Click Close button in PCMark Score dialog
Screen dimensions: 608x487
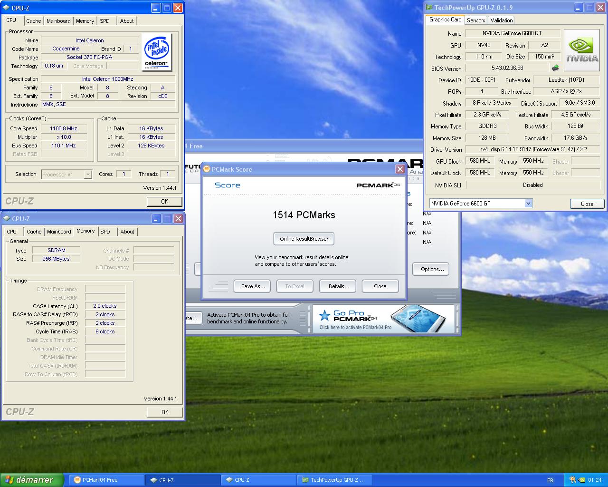380,286
